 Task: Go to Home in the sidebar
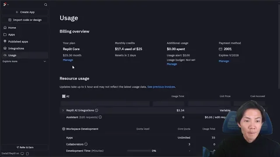pos(25,28)
